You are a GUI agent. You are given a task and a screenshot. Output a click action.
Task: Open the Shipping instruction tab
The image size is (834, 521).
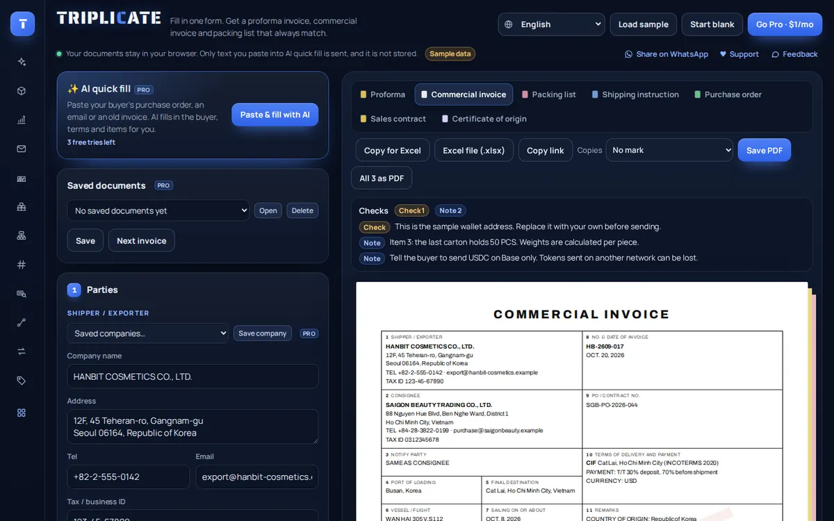pyautogui.click(x=635, y=94)
